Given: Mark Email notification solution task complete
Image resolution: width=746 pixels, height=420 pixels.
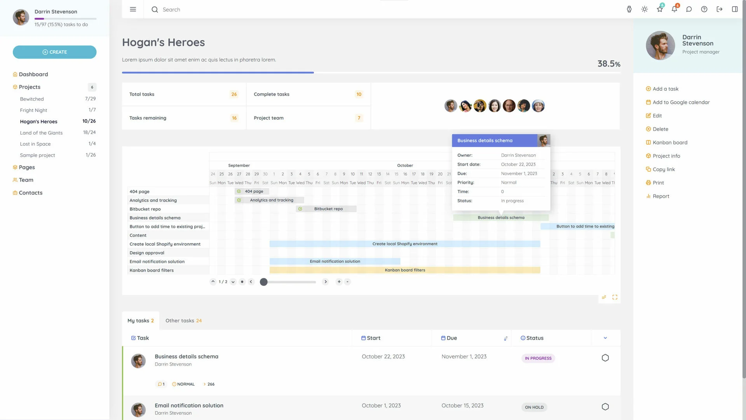Looking at the screenshot, I should [x=605, y=407].
